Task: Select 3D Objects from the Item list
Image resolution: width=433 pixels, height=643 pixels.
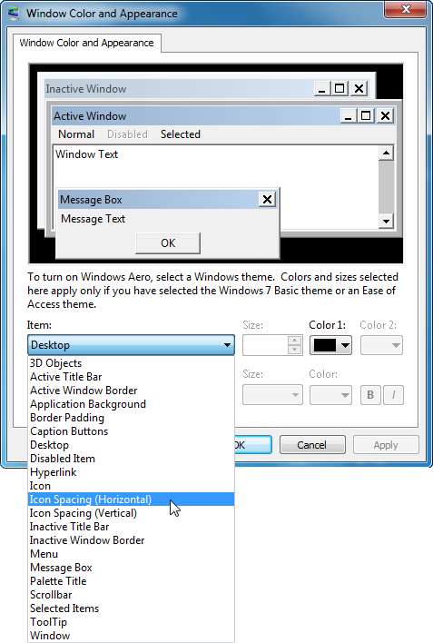Action: tap(132, 363)
